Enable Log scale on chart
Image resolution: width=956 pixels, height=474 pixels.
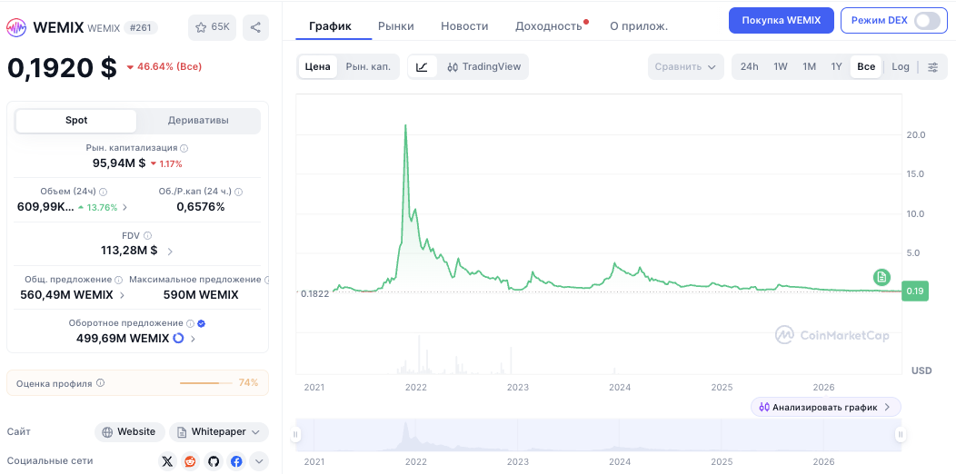point(901,67)
